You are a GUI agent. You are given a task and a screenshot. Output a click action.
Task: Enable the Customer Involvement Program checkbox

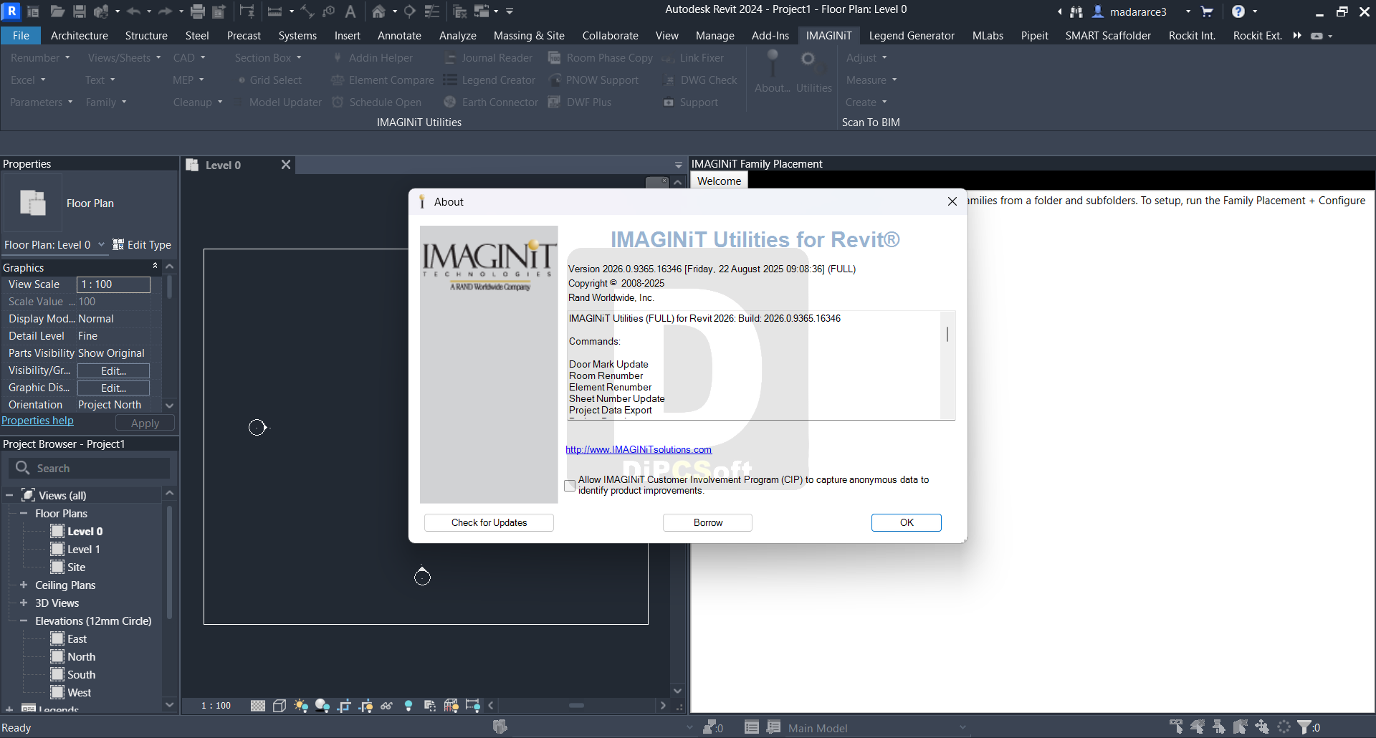(x=570, y=486)
